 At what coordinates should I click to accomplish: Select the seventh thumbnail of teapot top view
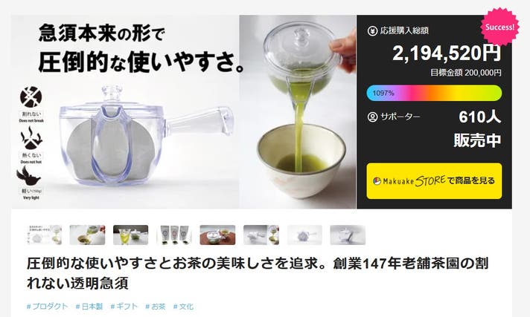point(304,235)
